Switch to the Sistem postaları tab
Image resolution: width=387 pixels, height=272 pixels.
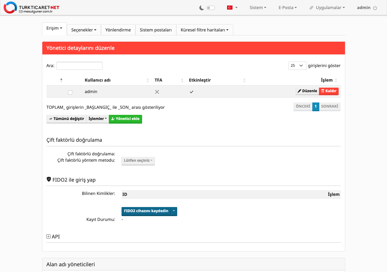[156, 30]
